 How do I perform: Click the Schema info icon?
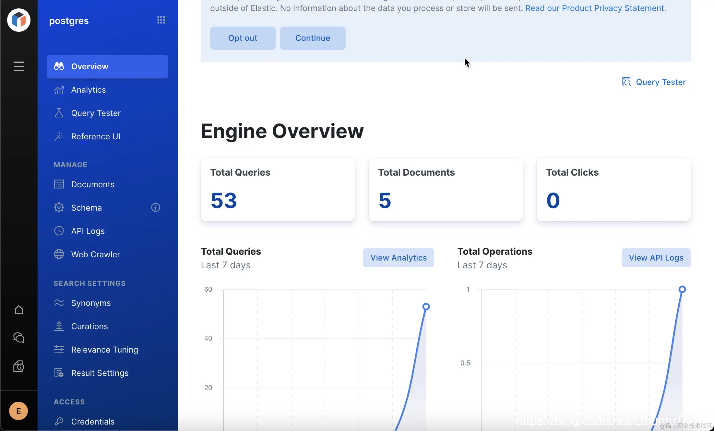click(156, 207)
